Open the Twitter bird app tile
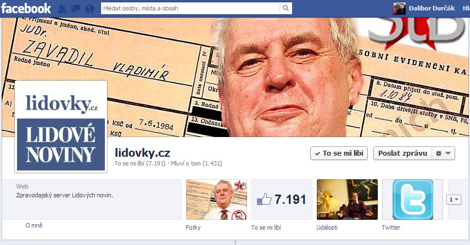 [412, 200]
